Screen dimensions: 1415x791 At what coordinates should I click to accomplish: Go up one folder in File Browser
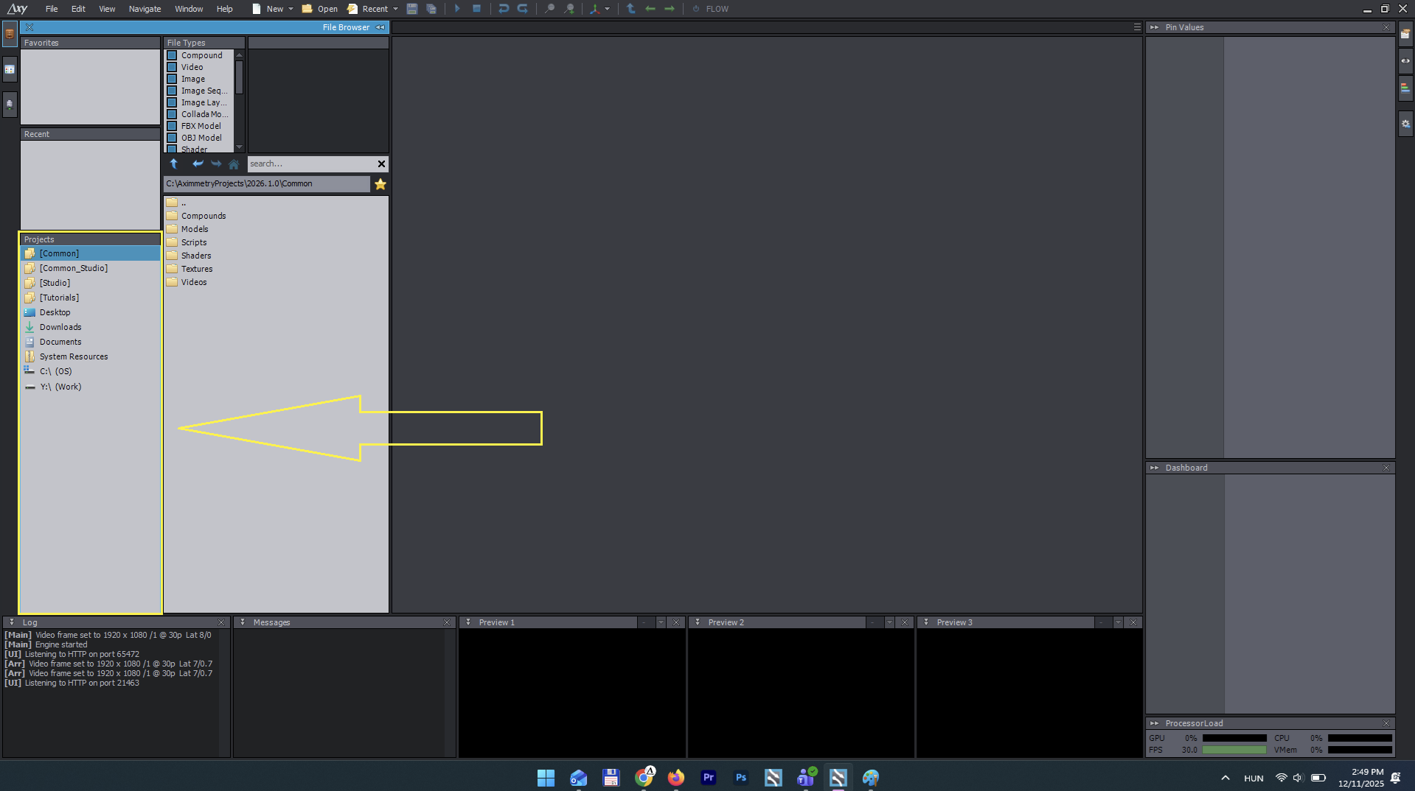(174, 164)
